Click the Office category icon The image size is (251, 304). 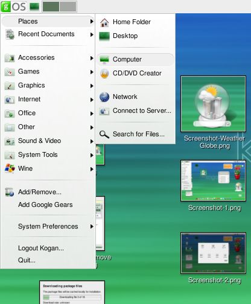pos(10,113)
